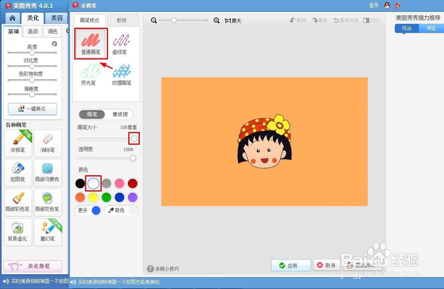Image resolution: width=444 pixels, height=289 pixels.
Task: Select the yellow color swatch
Action: click(93, 197)
